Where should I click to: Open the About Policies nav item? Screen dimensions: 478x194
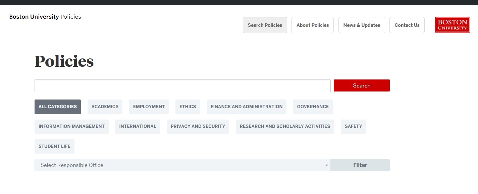point(313,25)
